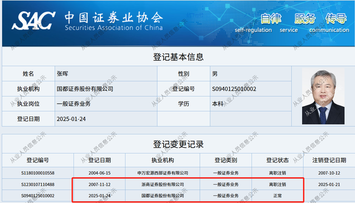The image size is (355, 203).
Task: Click the 登记日期 column header
Action: click(x=99, y=160)
